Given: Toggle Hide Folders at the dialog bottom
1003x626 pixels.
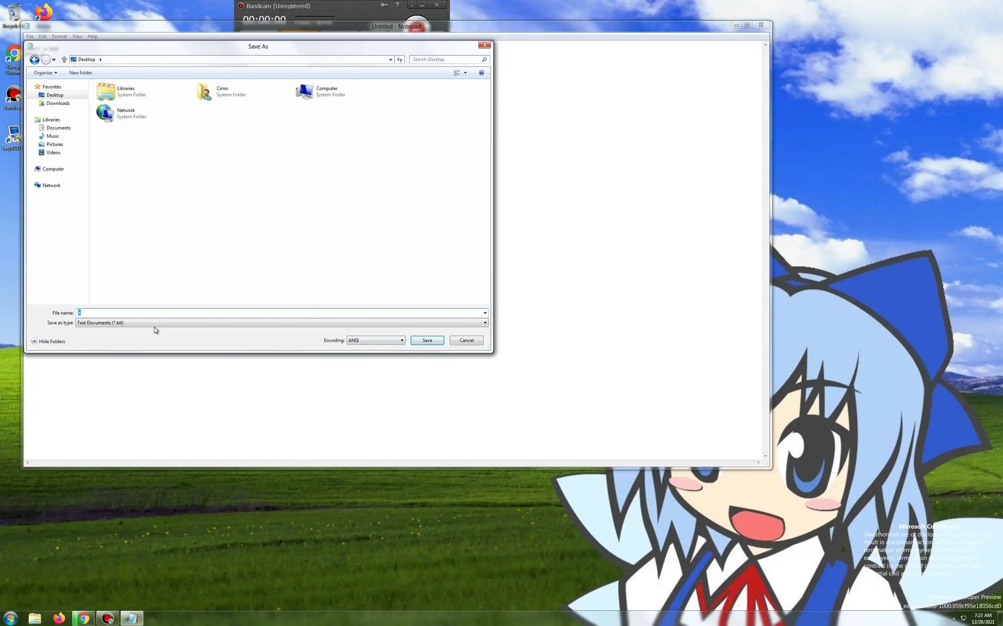Looking at the screenshot, I should (x=48, y=341).
